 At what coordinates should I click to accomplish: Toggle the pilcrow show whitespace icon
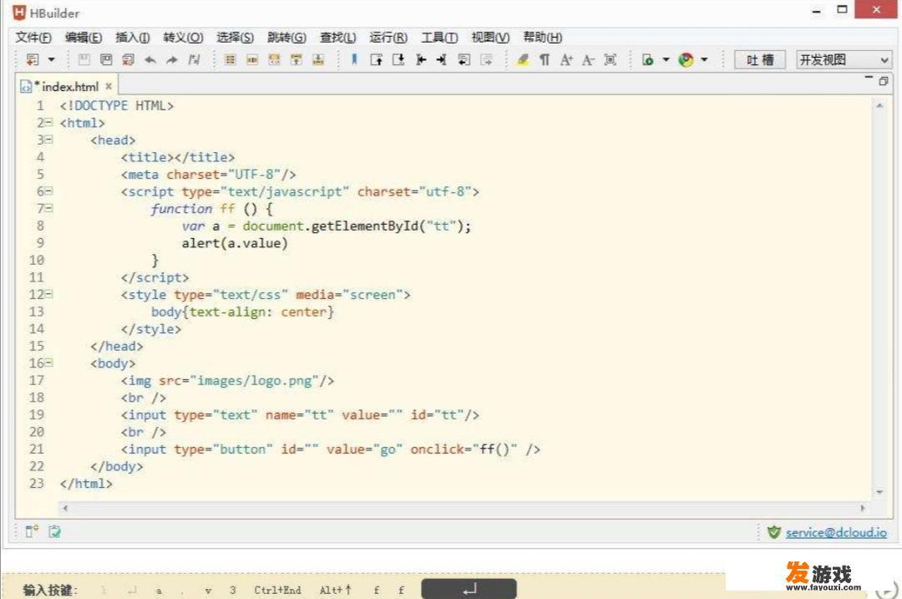click(545, 59)
